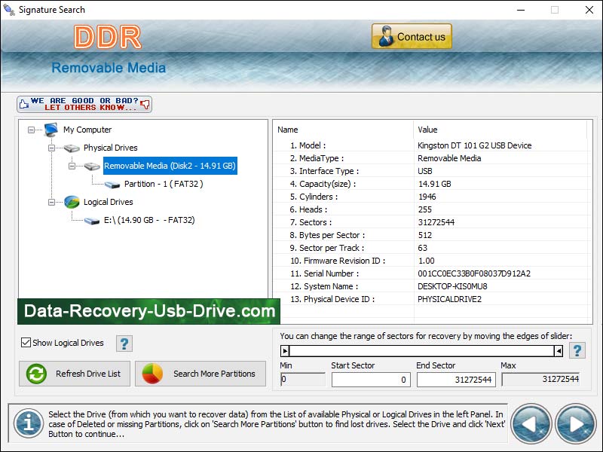Click the Logical Drives globe icon
603x452 pixels.
(x=72, y=202)
